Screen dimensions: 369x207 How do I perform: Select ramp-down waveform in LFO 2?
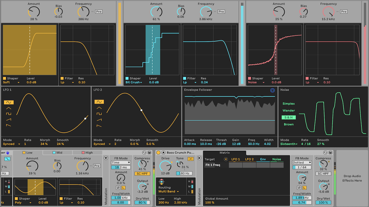click(x=98, y=126)
